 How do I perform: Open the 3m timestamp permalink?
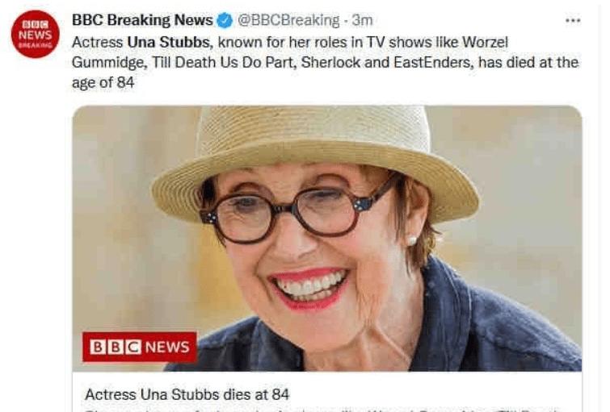click(x=362, y=20)
